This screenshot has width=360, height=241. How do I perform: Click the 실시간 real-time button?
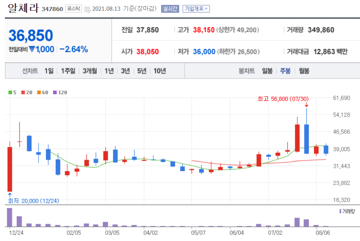tap(170, 9)
